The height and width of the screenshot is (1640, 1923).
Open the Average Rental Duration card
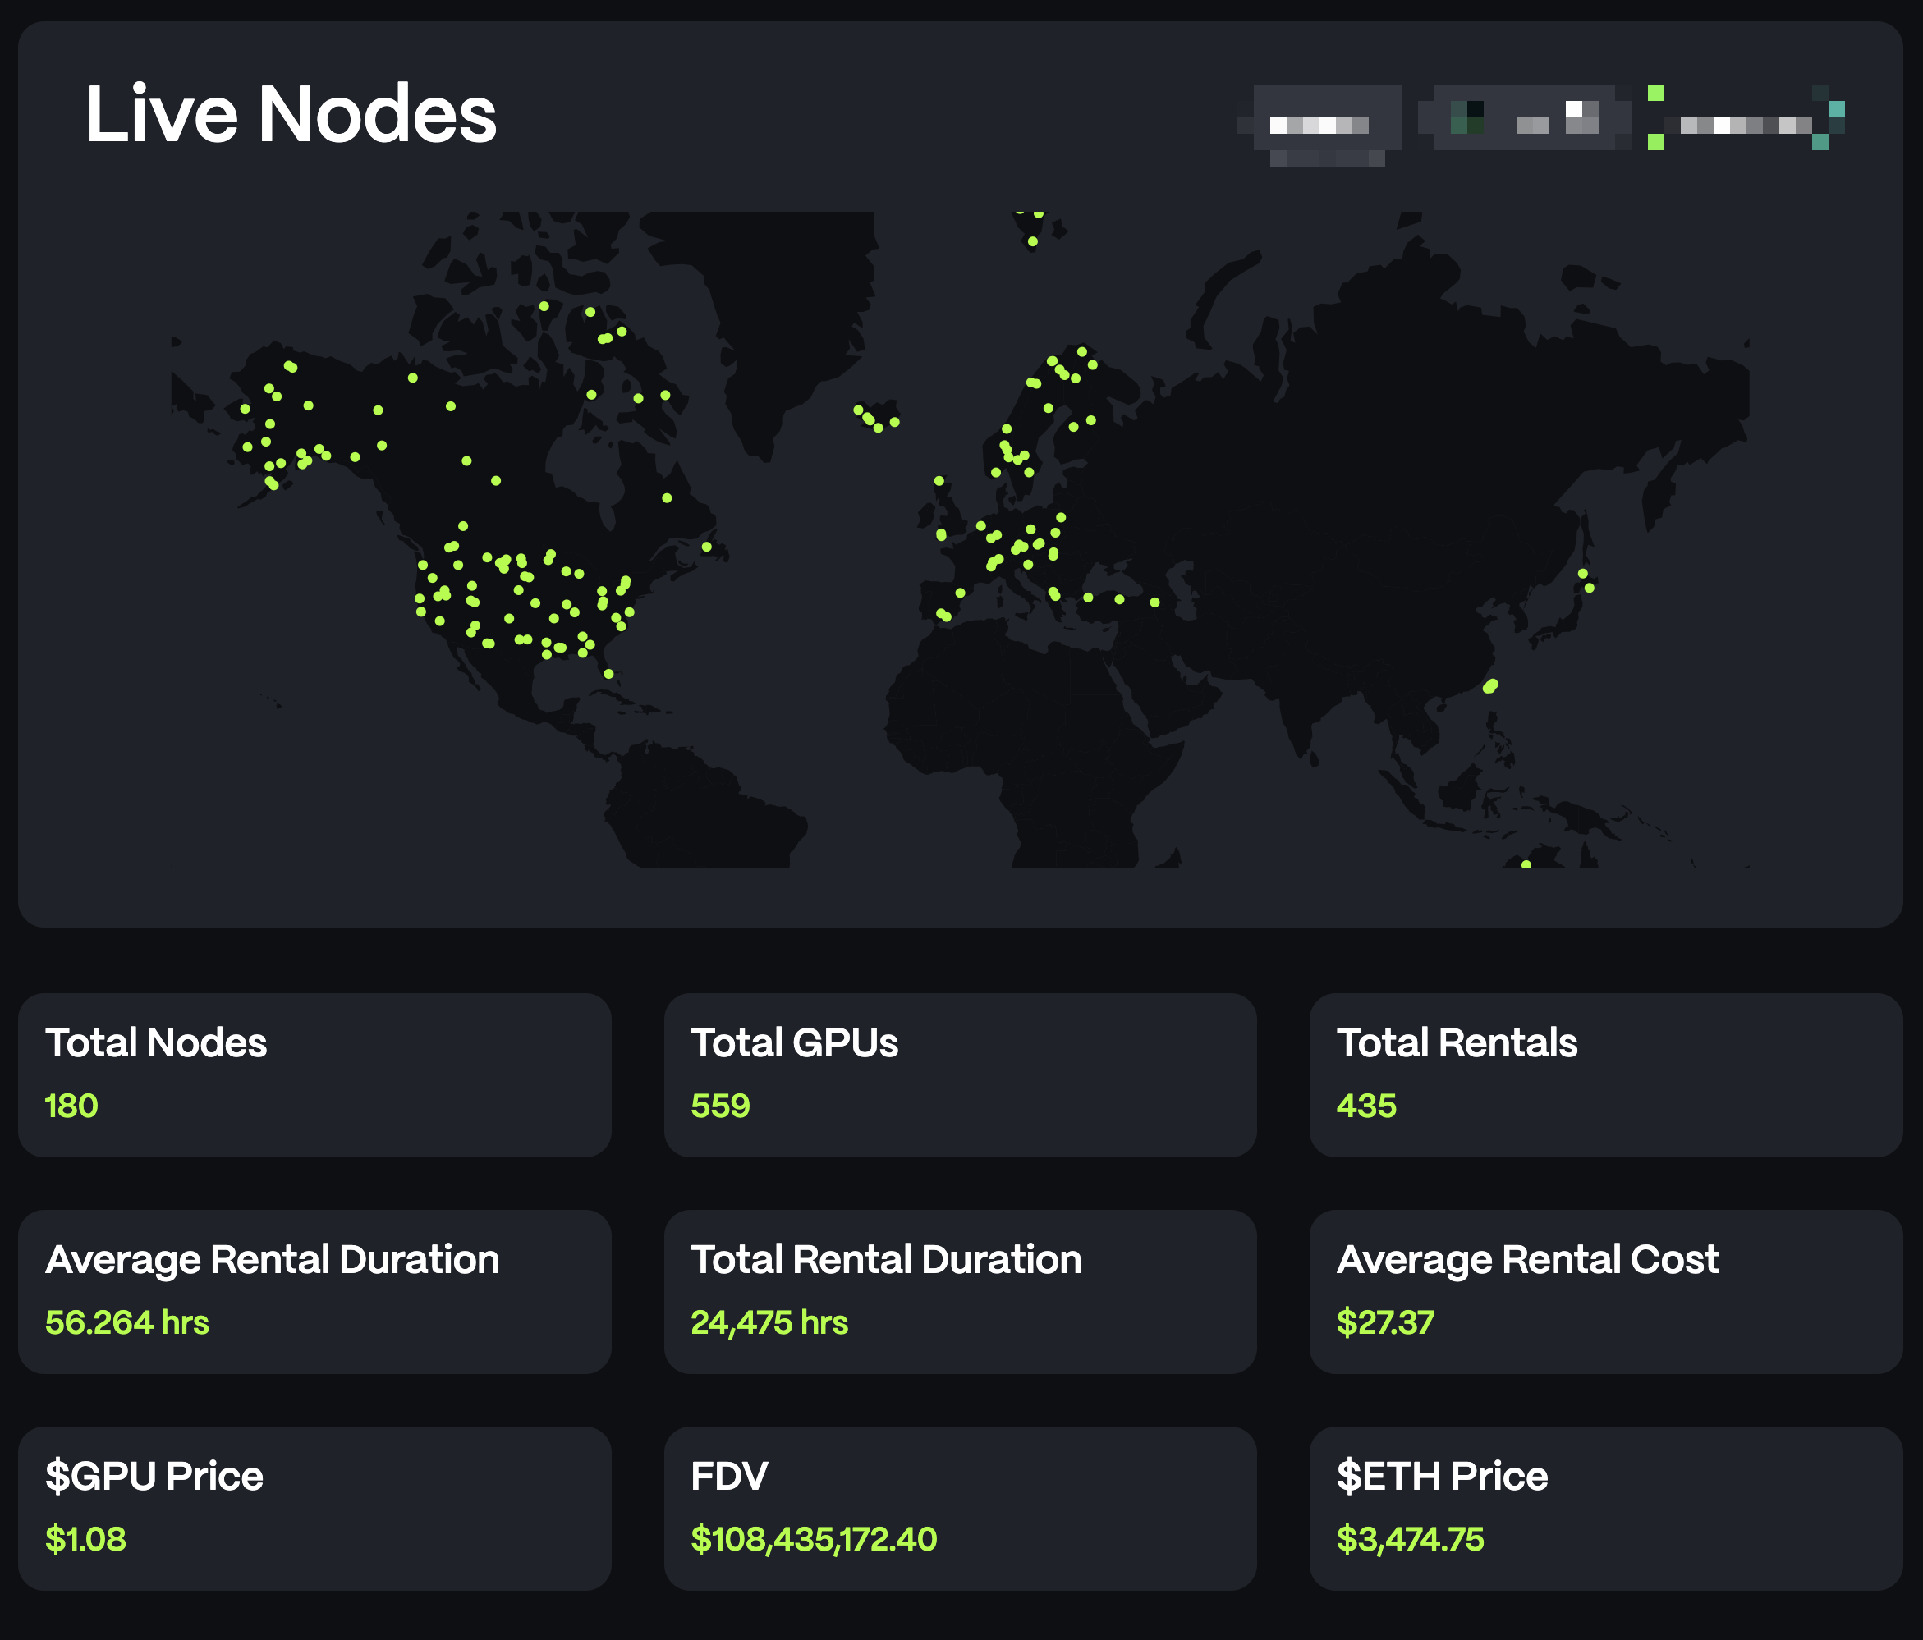[314, 1290]
